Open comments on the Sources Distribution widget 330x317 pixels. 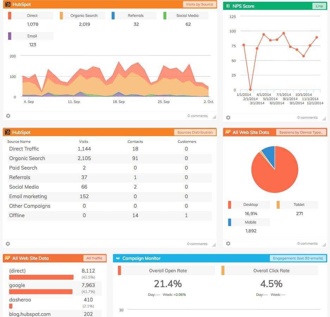[x=197, y=244]
